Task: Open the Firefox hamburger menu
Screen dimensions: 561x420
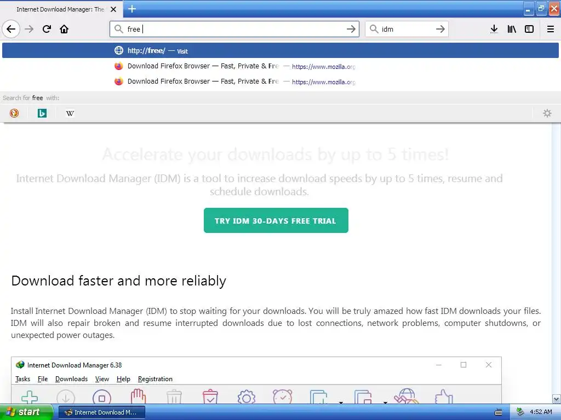Action: point(551,29)
